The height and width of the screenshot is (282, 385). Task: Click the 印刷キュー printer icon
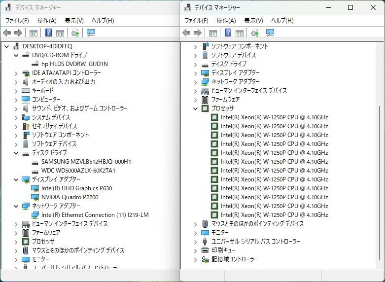pyautogui.click(x=205, y=250)
